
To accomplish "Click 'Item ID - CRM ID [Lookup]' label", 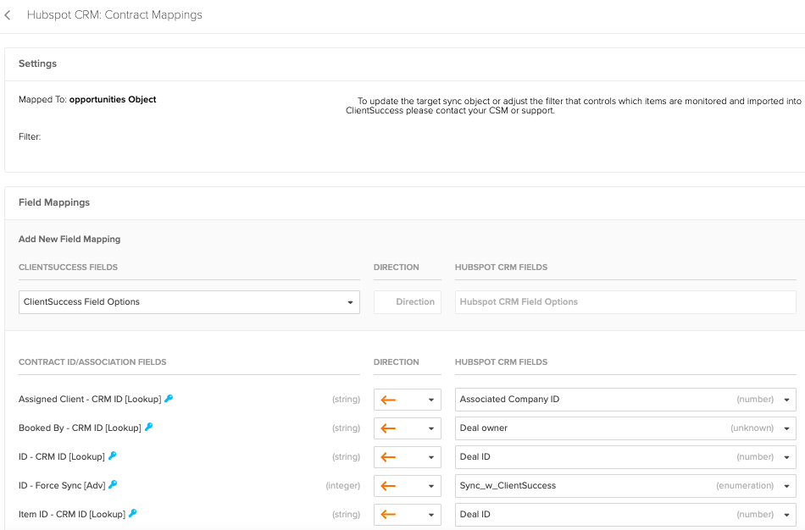I will (x=72, y=514).
